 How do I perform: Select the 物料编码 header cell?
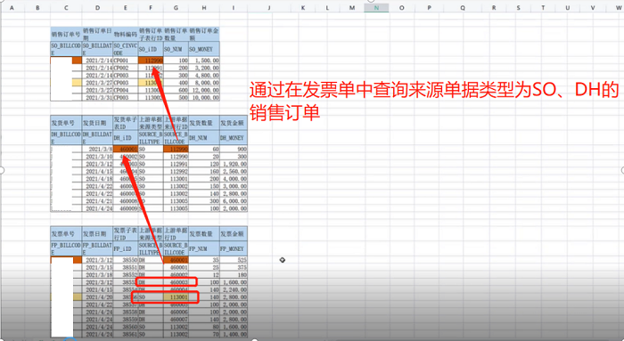click(126, 34)
